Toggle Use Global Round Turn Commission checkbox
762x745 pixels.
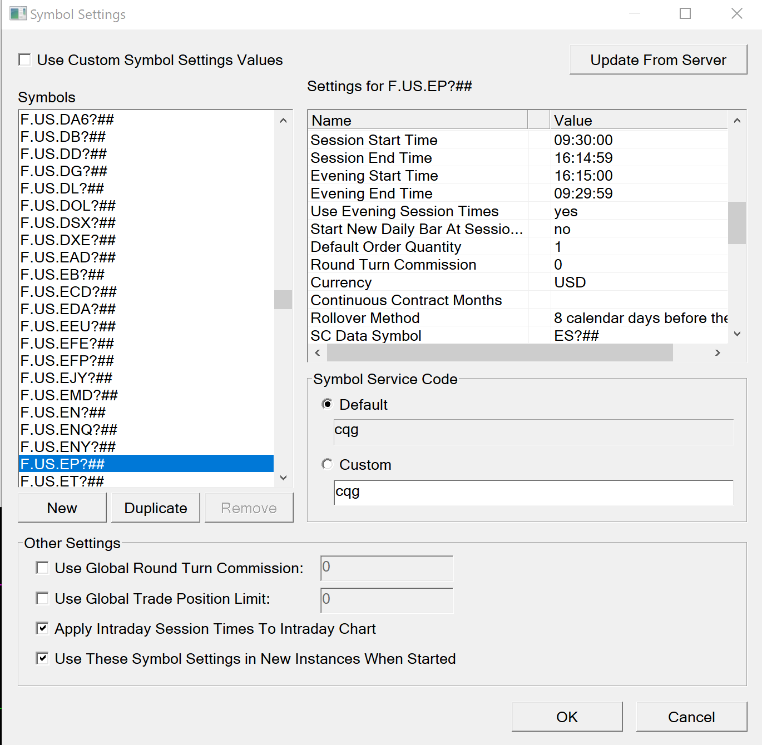click(x=42, y=568)
